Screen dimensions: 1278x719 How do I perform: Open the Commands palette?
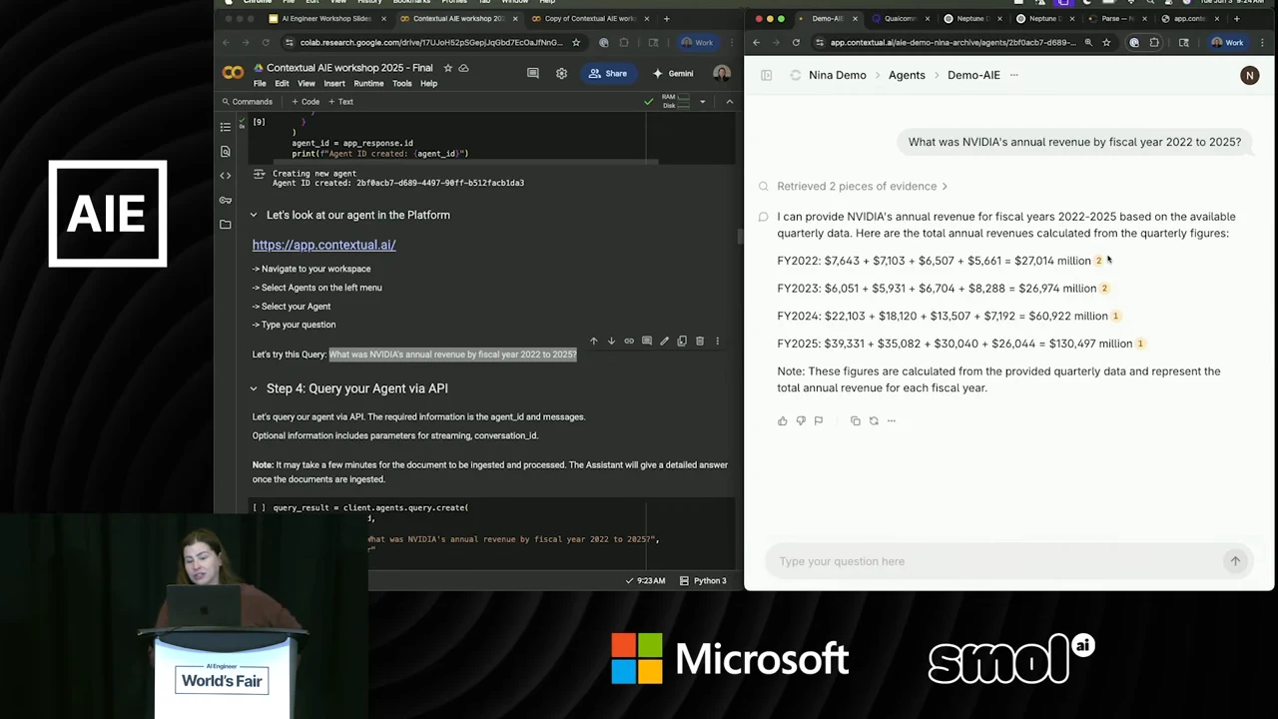pyautogui.click(x=247, y=102)
